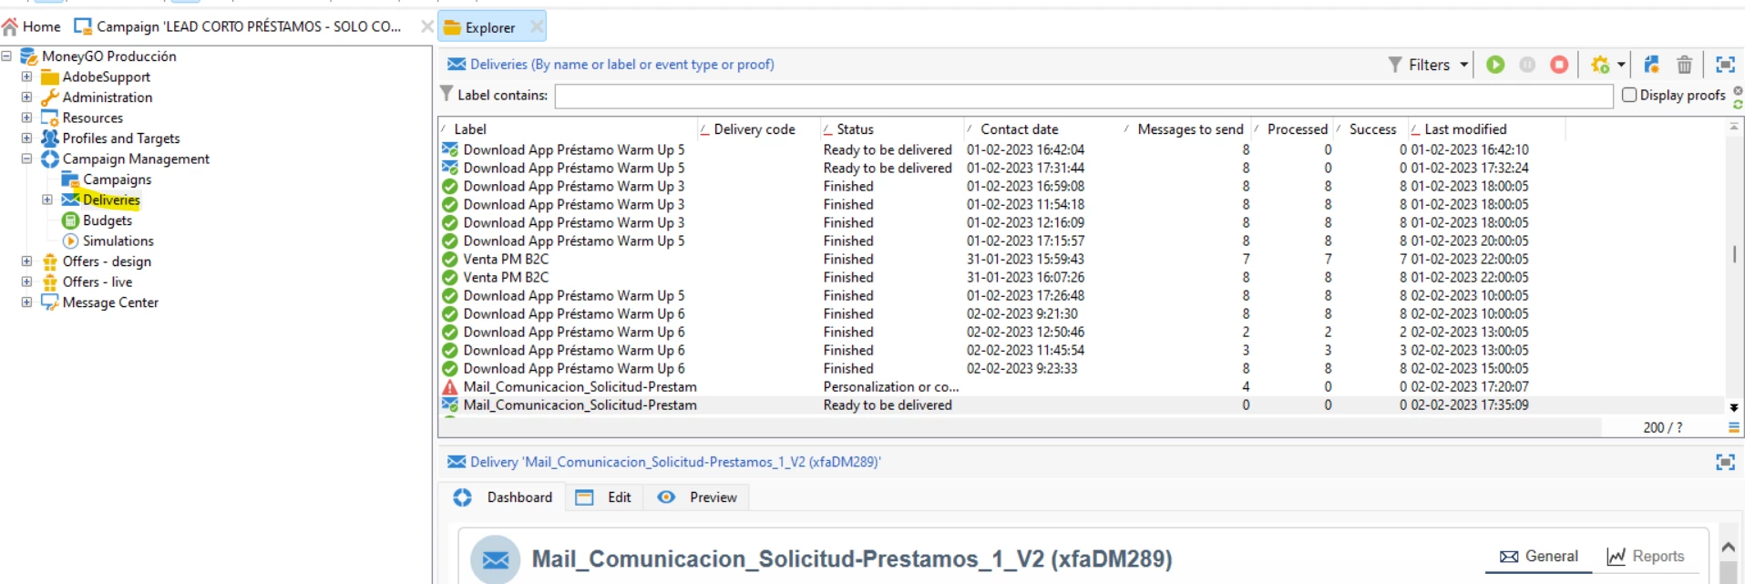1745x584 pixels.
Task: Expand Offers - live node
Action: pyautogui.click(x=26, y=282)
